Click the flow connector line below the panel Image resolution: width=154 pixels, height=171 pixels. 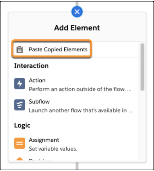(x=77, y=166)
